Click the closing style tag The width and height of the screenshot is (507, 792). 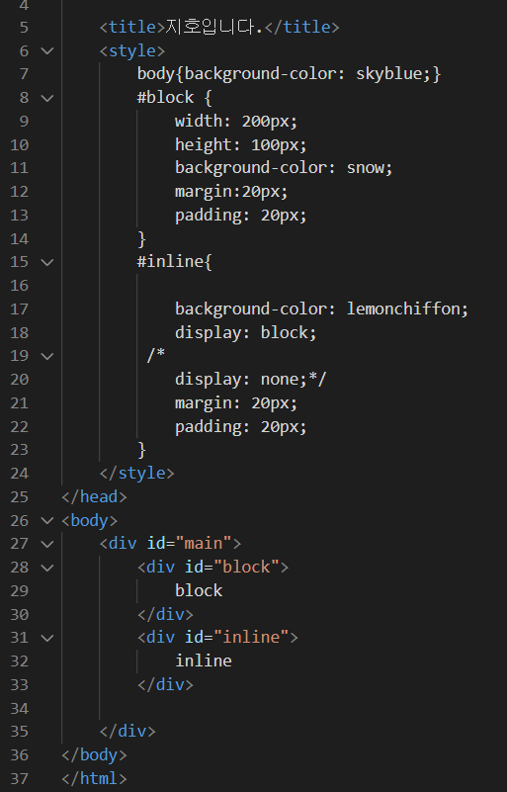(136, 474)
